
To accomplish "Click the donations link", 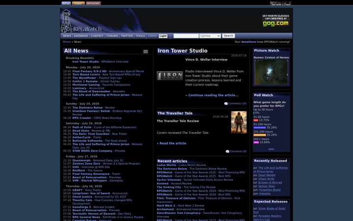I will click(248, 42).
